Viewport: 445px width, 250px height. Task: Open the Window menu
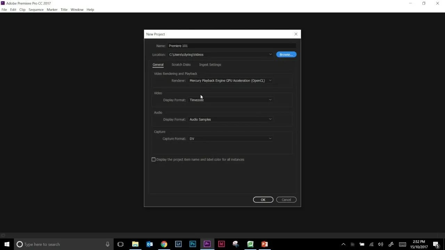77,10
